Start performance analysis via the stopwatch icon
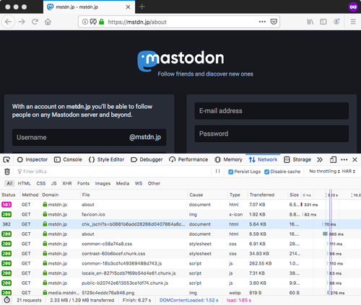Viewport: 361px width, 305px height. click(x=7, y=300)
